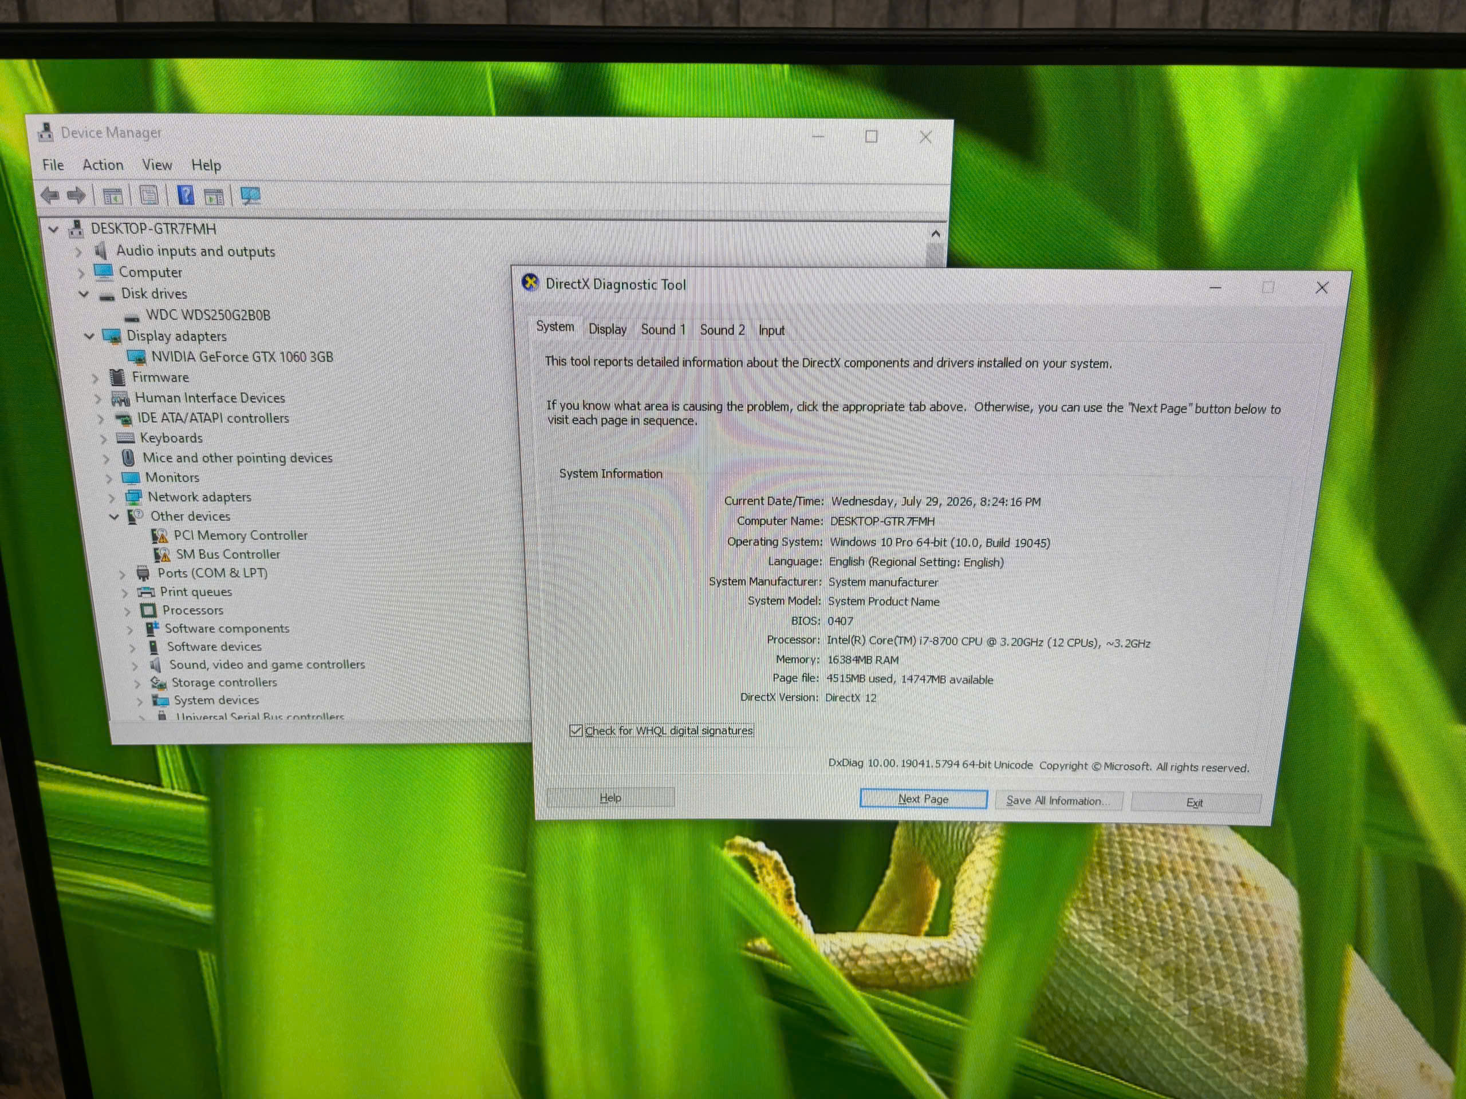Open the File menu in Device Manager
1466x1099 pixels.
click(x=53, y=165)
